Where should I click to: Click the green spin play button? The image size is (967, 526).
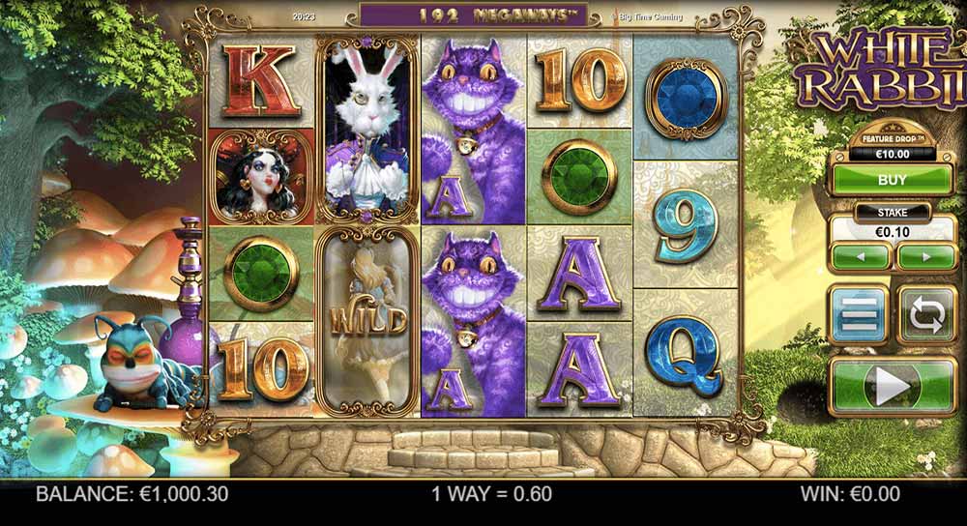893,387
